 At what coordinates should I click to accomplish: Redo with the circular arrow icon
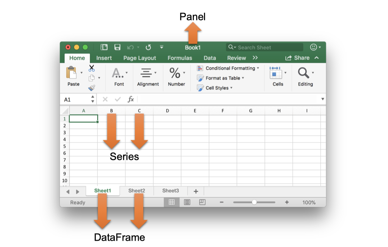148,47
